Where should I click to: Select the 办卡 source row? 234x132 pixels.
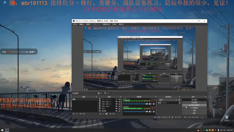point(109,109)
